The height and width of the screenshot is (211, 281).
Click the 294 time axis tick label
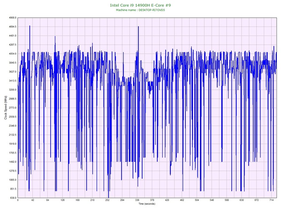point(122,200)
